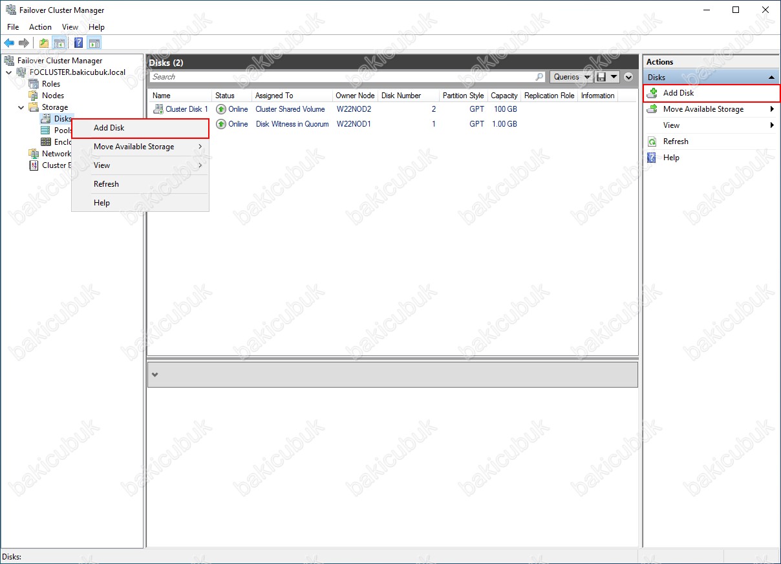Toggle the Show/Hide Action Pane toolbar icon
The image size is (781, 564).
tap(94, 43)
